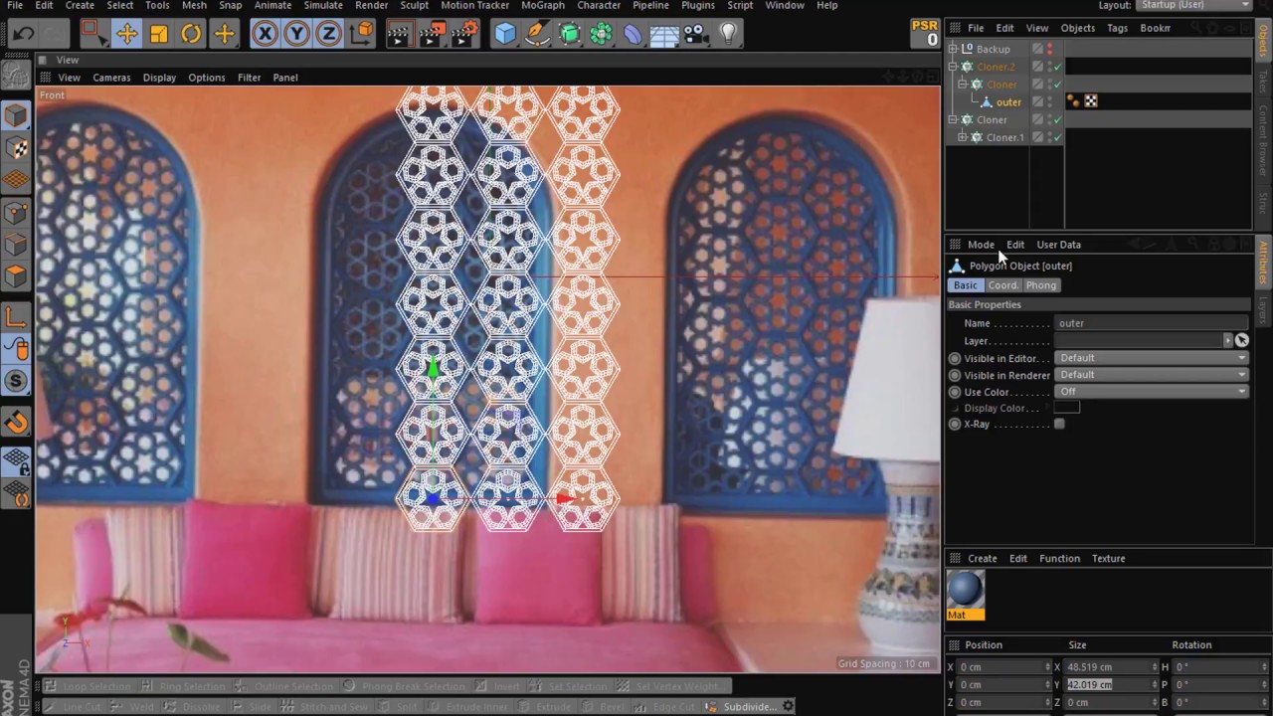Open viewport Cameras menu
Viewport: 1273px width, 716px height.
point(111,78)
